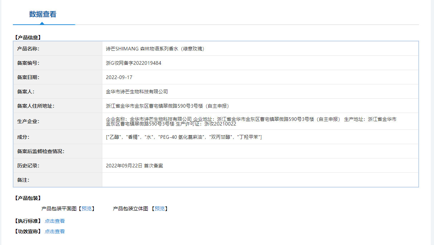The height and width of the screenshot is (245, 434).
Task: Open the 产品包装立体图 预览 link
Action: (x=161, y=209)
